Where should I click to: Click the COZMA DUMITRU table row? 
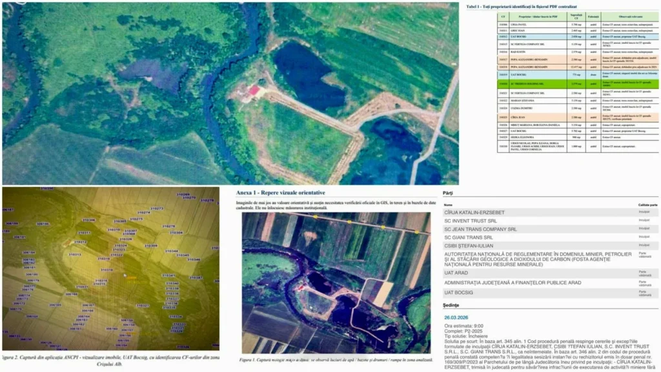point(578,108)
